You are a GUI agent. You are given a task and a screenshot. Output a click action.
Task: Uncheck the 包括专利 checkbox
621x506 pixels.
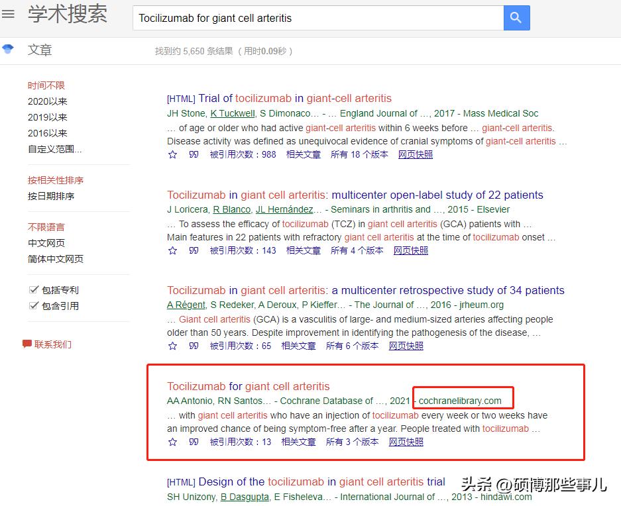click(x=32, y=288)
